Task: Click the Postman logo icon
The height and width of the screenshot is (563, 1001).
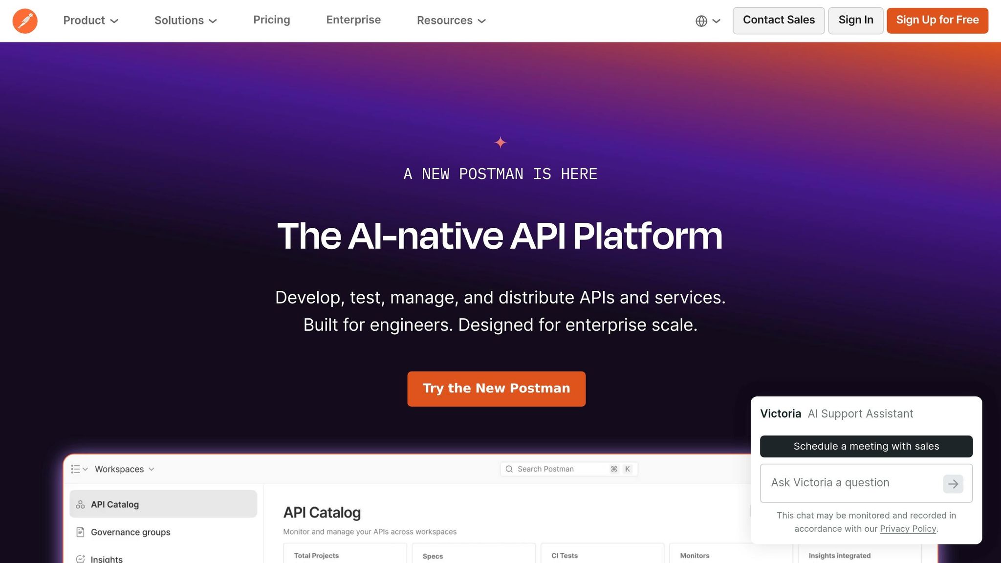Action: pyautogui.click(x=25, y=21)
